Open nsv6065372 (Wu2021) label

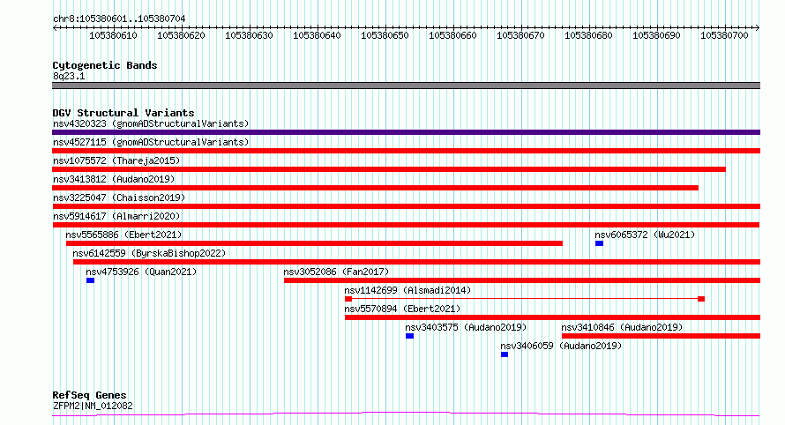(x=645, y=235)
